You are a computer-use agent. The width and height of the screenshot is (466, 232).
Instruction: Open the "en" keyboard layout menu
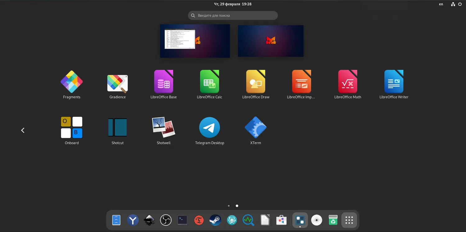click(441, 4)
